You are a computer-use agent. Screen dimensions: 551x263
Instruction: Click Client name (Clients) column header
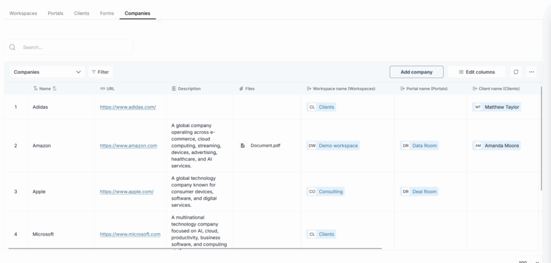[496, 89]
